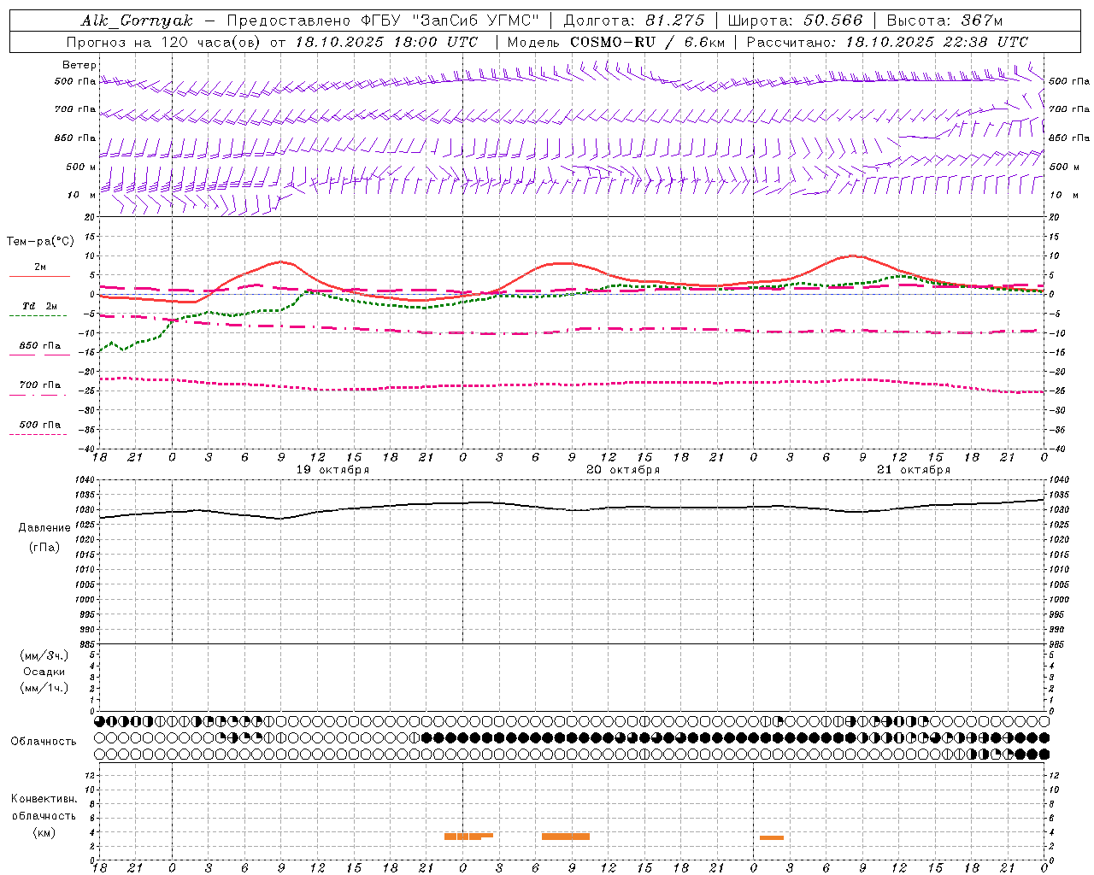Click the 20 октября date label
The height and width of the screenshot is (875, 1094).
click(623, 470)
